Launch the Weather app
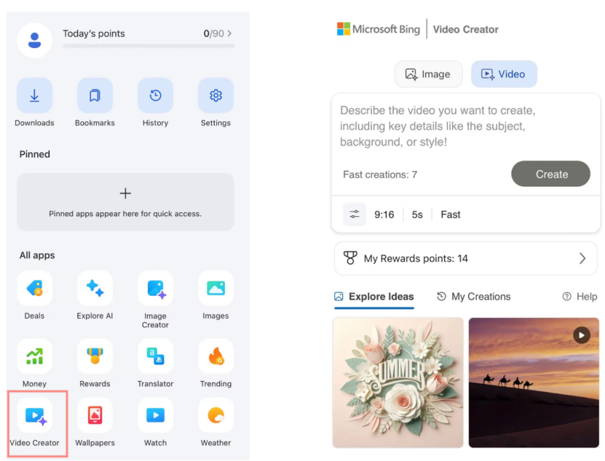The image size is (605, 461). click(x=215, y=415)
